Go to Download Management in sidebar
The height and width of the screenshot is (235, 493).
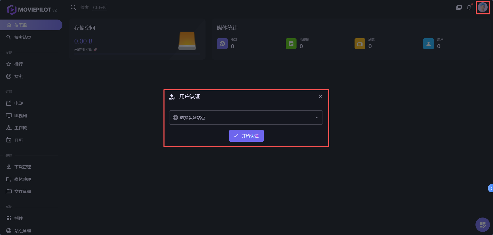[23, 167]
